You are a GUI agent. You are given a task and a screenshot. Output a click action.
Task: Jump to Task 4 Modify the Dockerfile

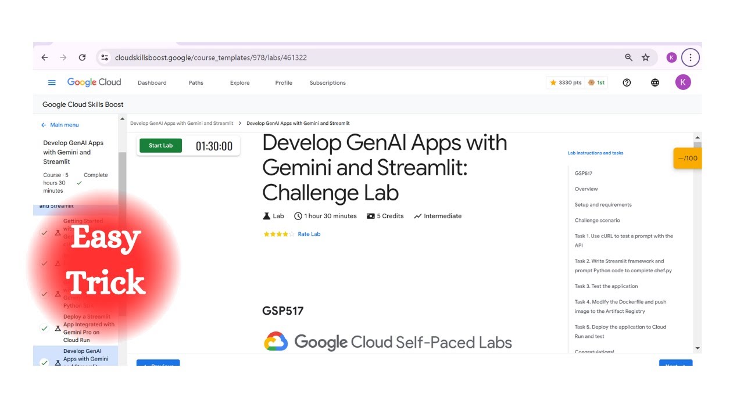pos(620,307)
